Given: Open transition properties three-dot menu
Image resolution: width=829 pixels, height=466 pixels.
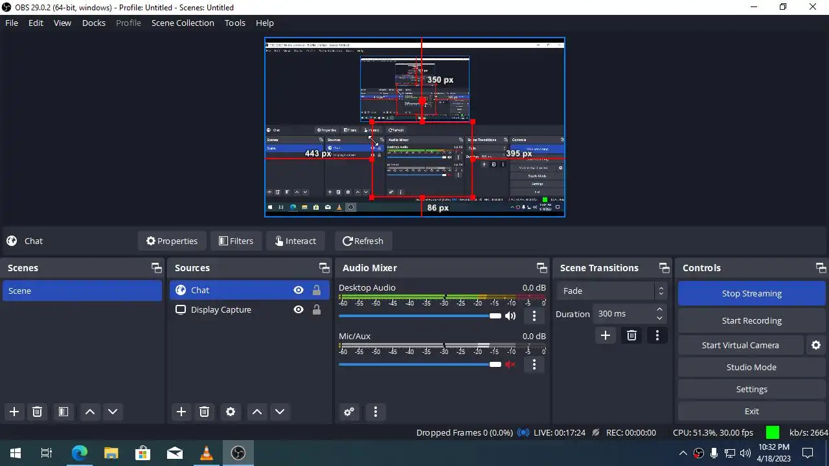Looking at the screenshot, I should point(657,335).
